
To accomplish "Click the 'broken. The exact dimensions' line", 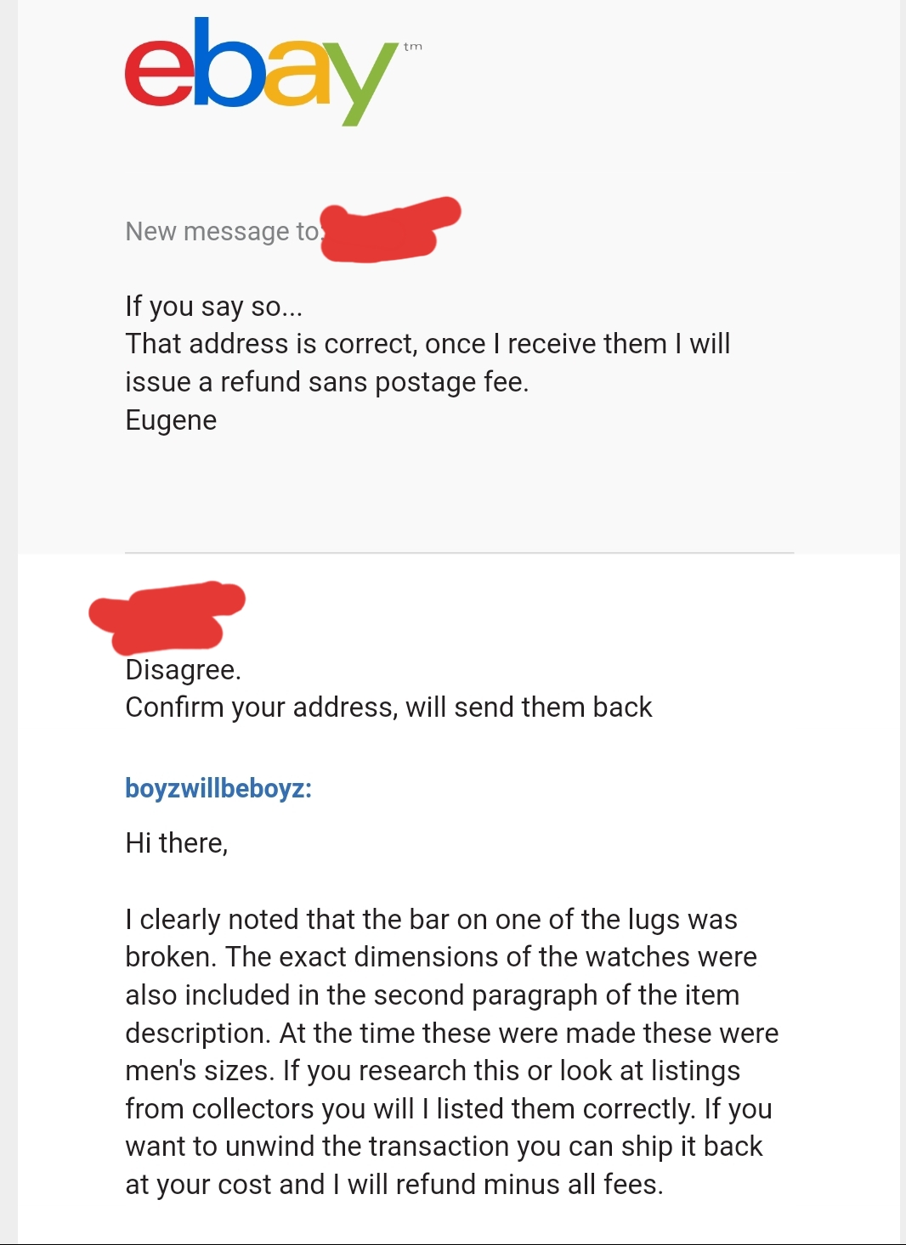I will [440, 957].
